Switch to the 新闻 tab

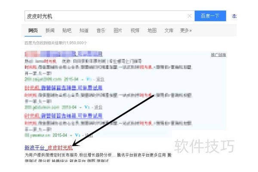coord(50,31)
